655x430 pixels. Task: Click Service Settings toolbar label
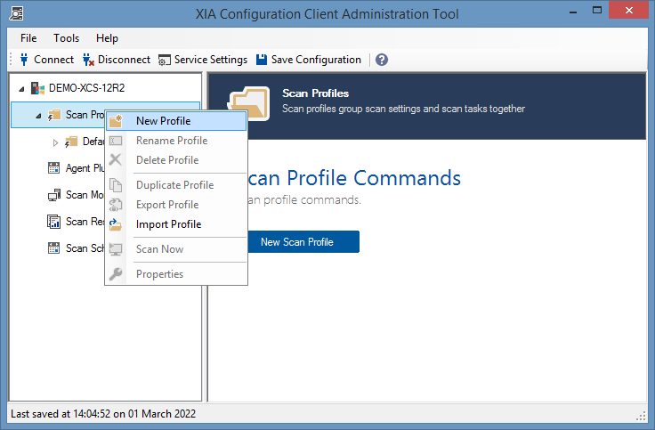211,60
